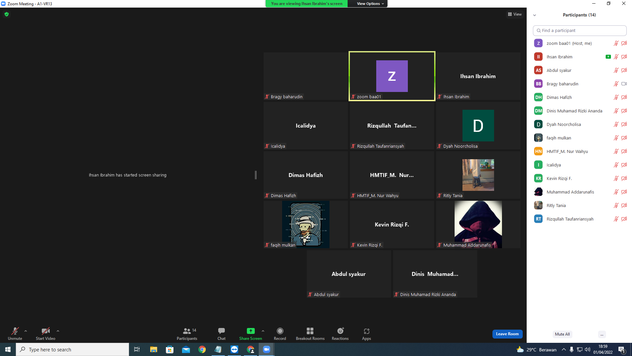The image size is (632, 356).
Task: Click the Bragy baharudin video tile
Action: pyautogui.click(x=305, y=76)
